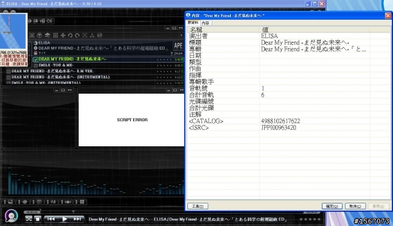Rate the playing Dear My Friend track dots

coord(164,59)
